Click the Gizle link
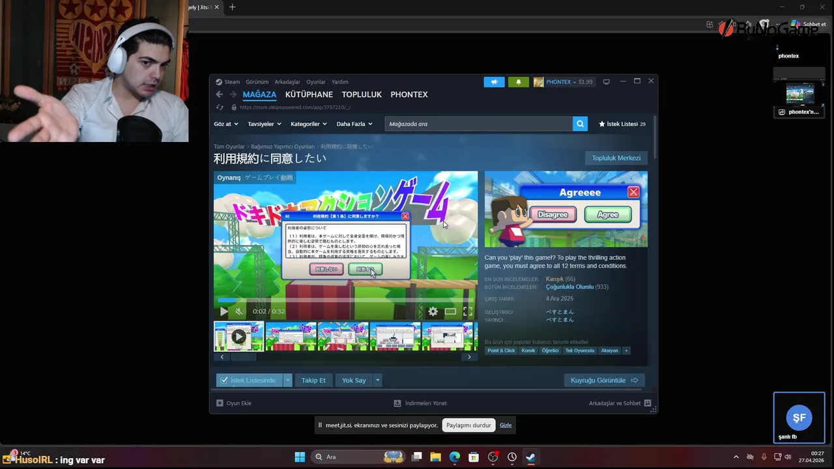The height and width of the screenshot is (469, 834). click(506, 425)
